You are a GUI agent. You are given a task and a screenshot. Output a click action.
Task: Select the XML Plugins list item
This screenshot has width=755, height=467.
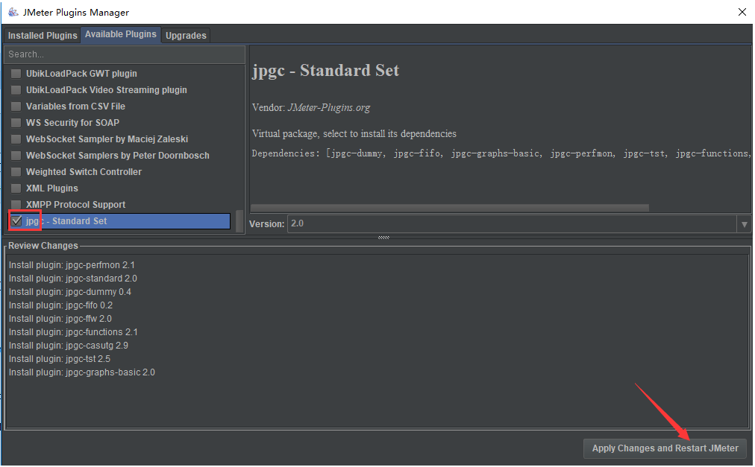119,188
